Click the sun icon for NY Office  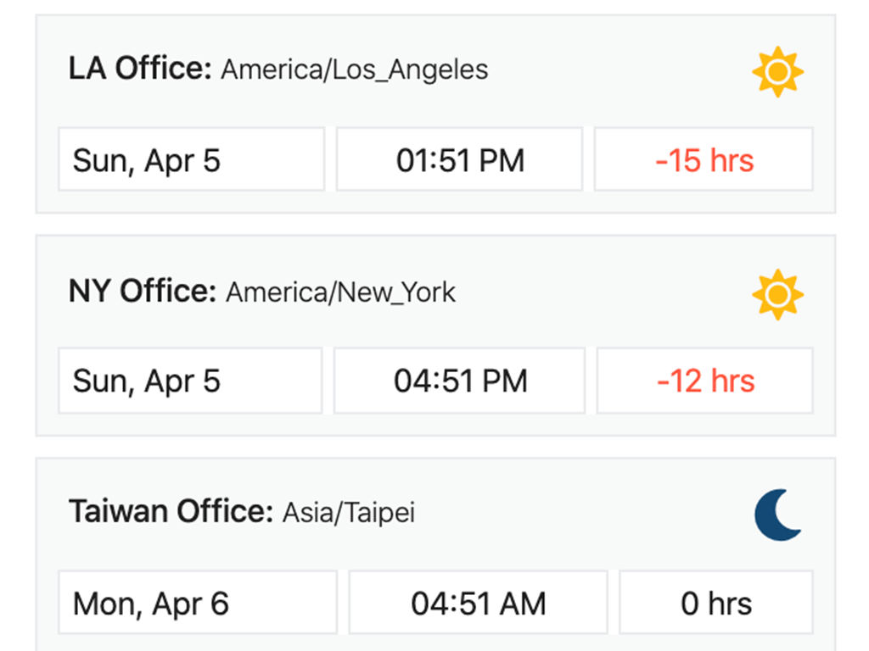[x=777, y=295]
